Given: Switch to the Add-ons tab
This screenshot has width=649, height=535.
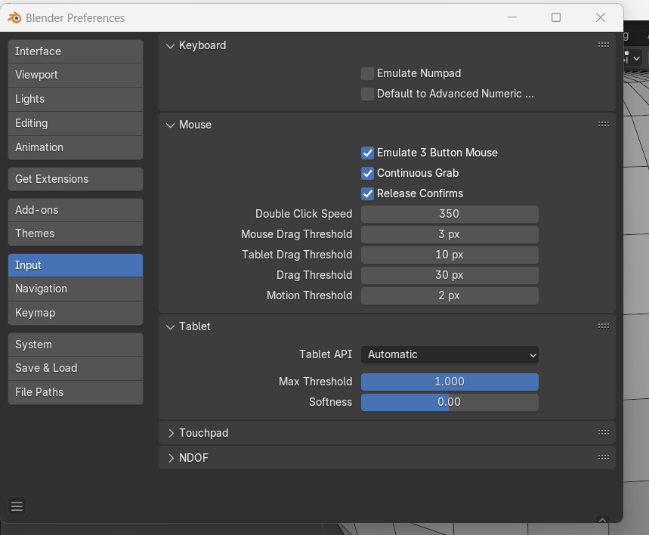Looking at the screenshot, I should coord(76,210).
